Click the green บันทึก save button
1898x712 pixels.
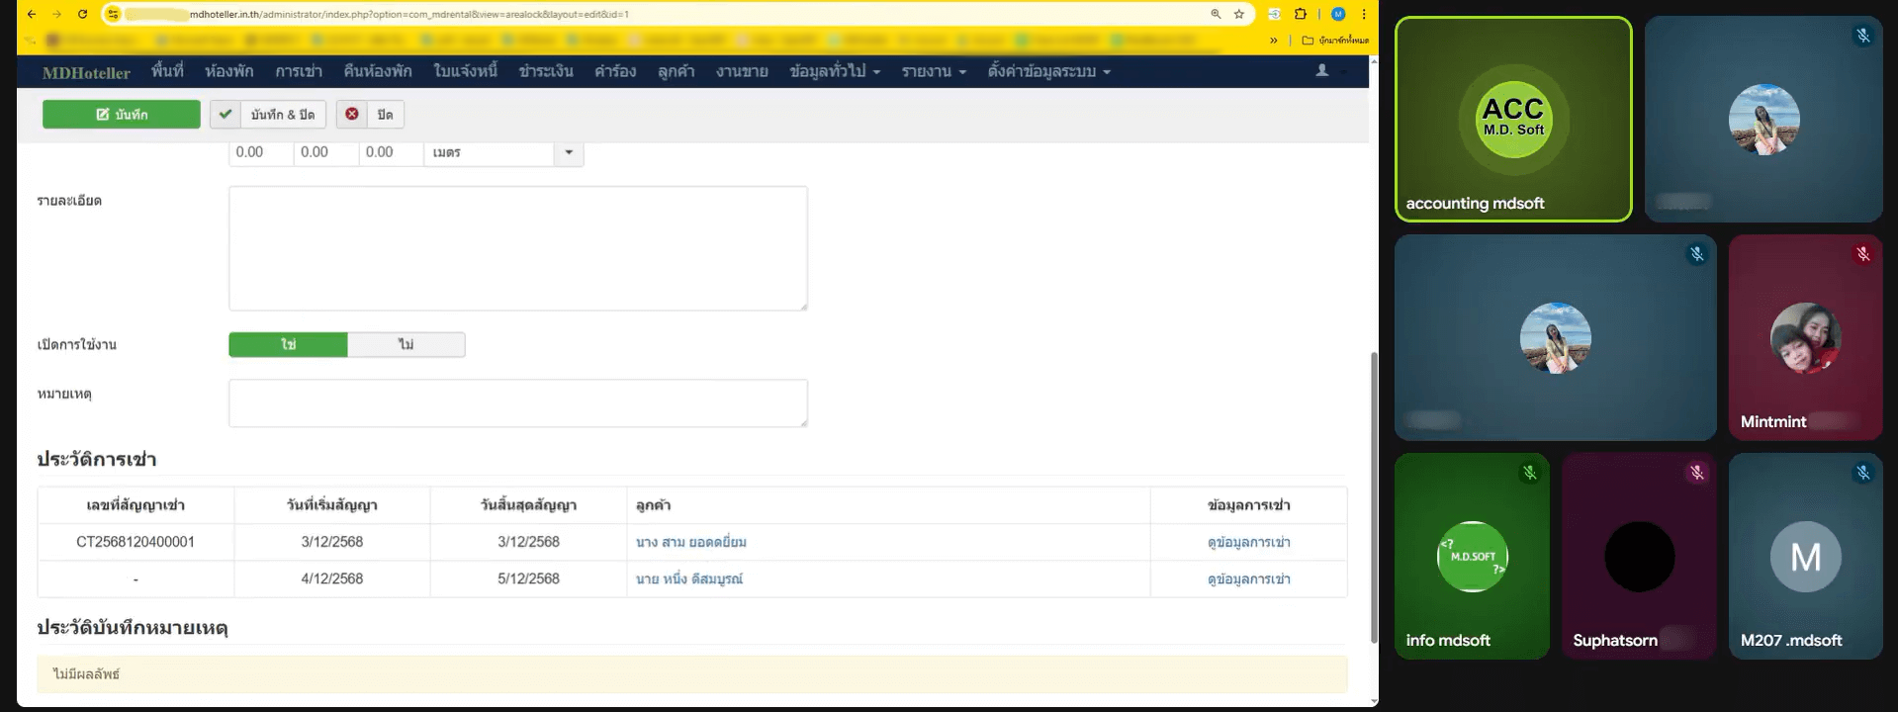click(x=121, y=115)
